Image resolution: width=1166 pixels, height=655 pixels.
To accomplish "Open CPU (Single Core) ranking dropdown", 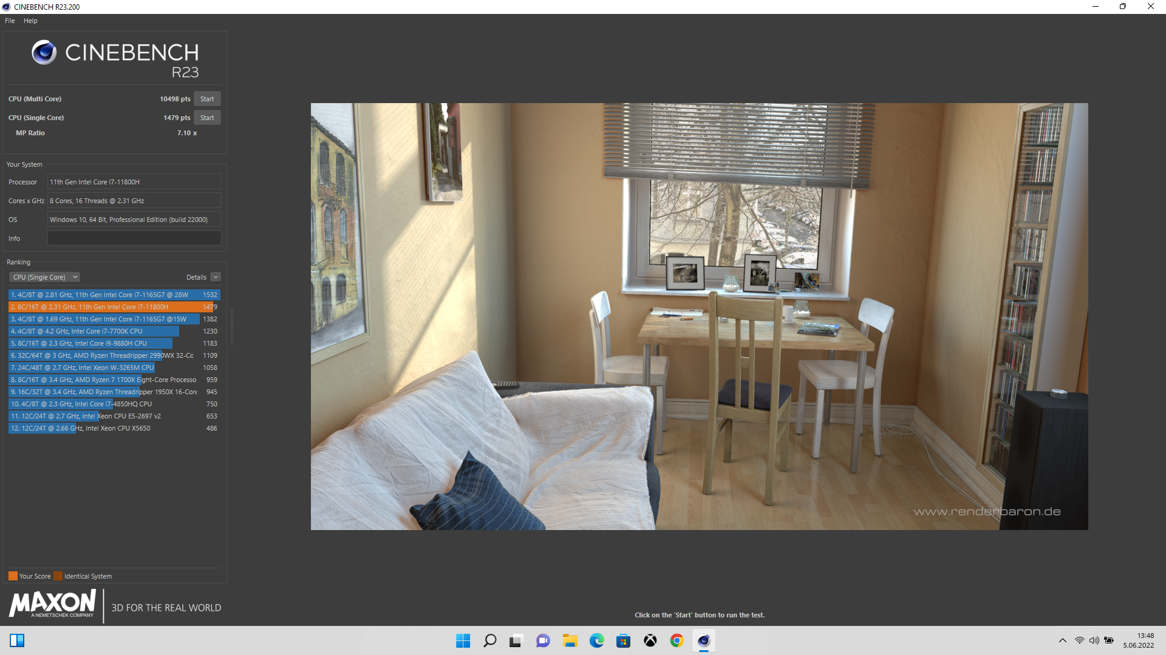I will [45, 277].
